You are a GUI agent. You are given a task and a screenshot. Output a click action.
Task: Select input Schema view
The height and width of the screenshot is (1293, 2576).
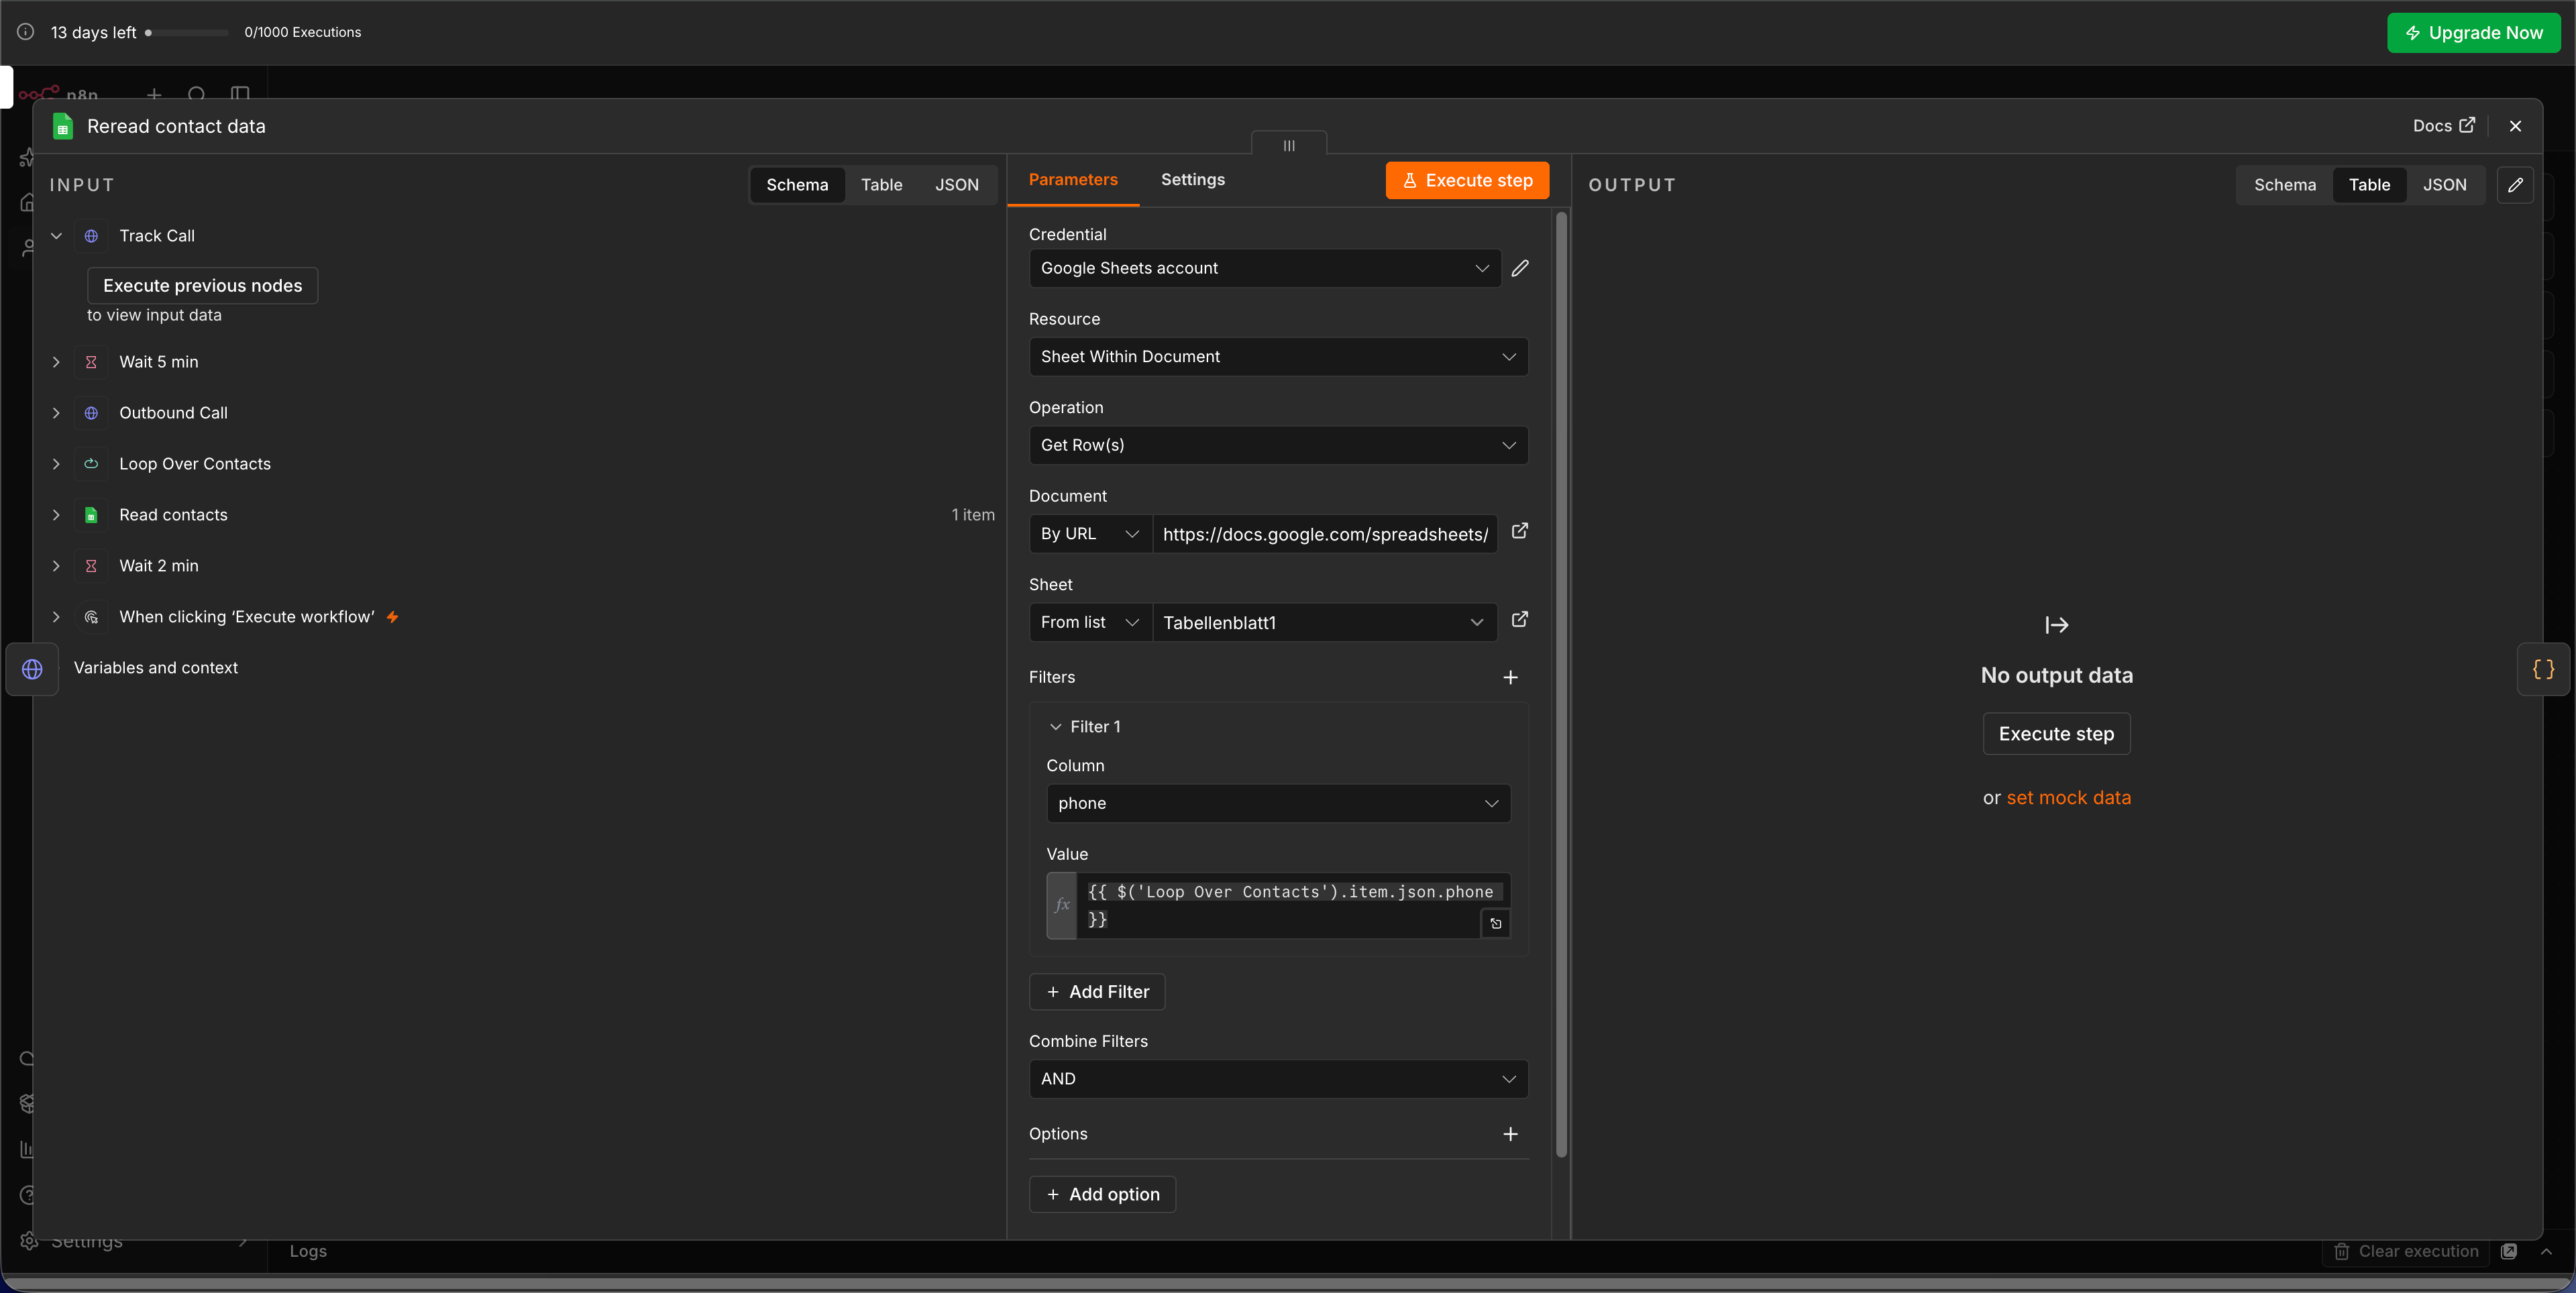[797, 185]
